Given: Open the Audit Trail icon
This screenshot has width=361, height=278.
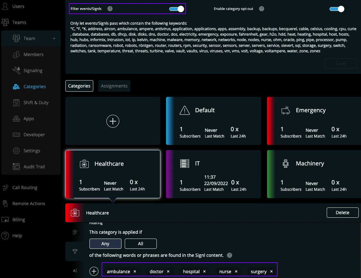Looking at the screenshot, I should pyautogui.click(x=16, y=166).
